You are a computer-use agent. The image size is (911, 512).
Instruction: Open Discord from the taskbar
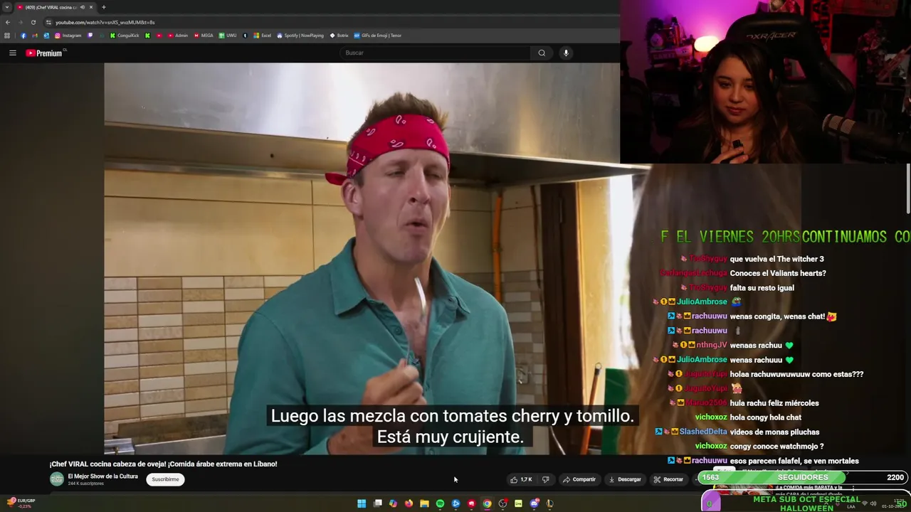tap(535, 503)
